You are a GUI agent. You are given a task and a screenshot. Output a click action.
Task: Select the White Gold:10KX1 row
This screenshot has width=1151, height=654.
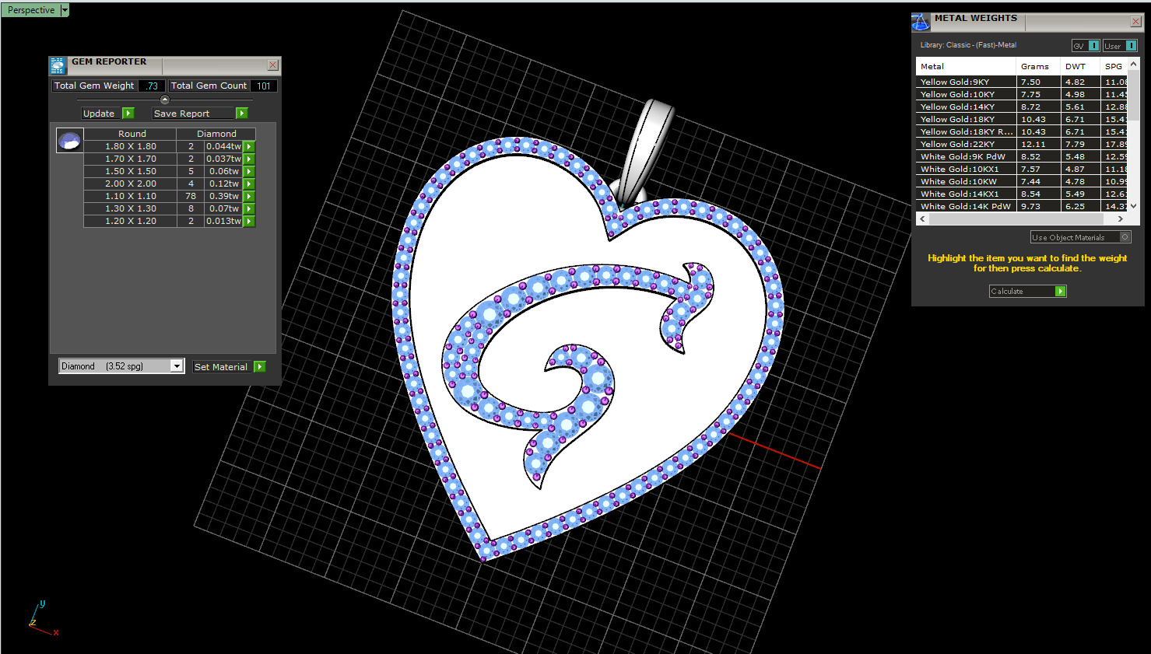point(1022,169)
